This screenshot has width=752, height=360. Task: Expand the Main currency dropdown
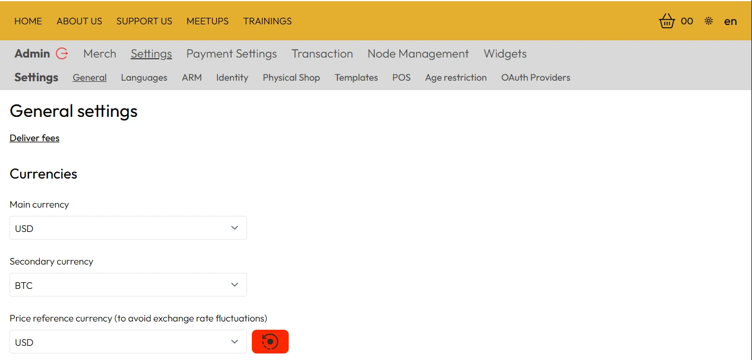128,228
